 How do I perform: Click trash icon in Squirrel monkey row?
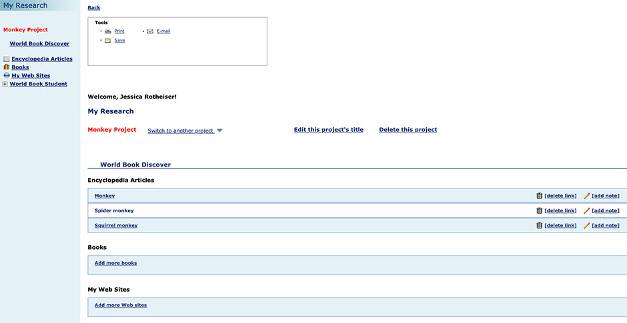[539, 225]
